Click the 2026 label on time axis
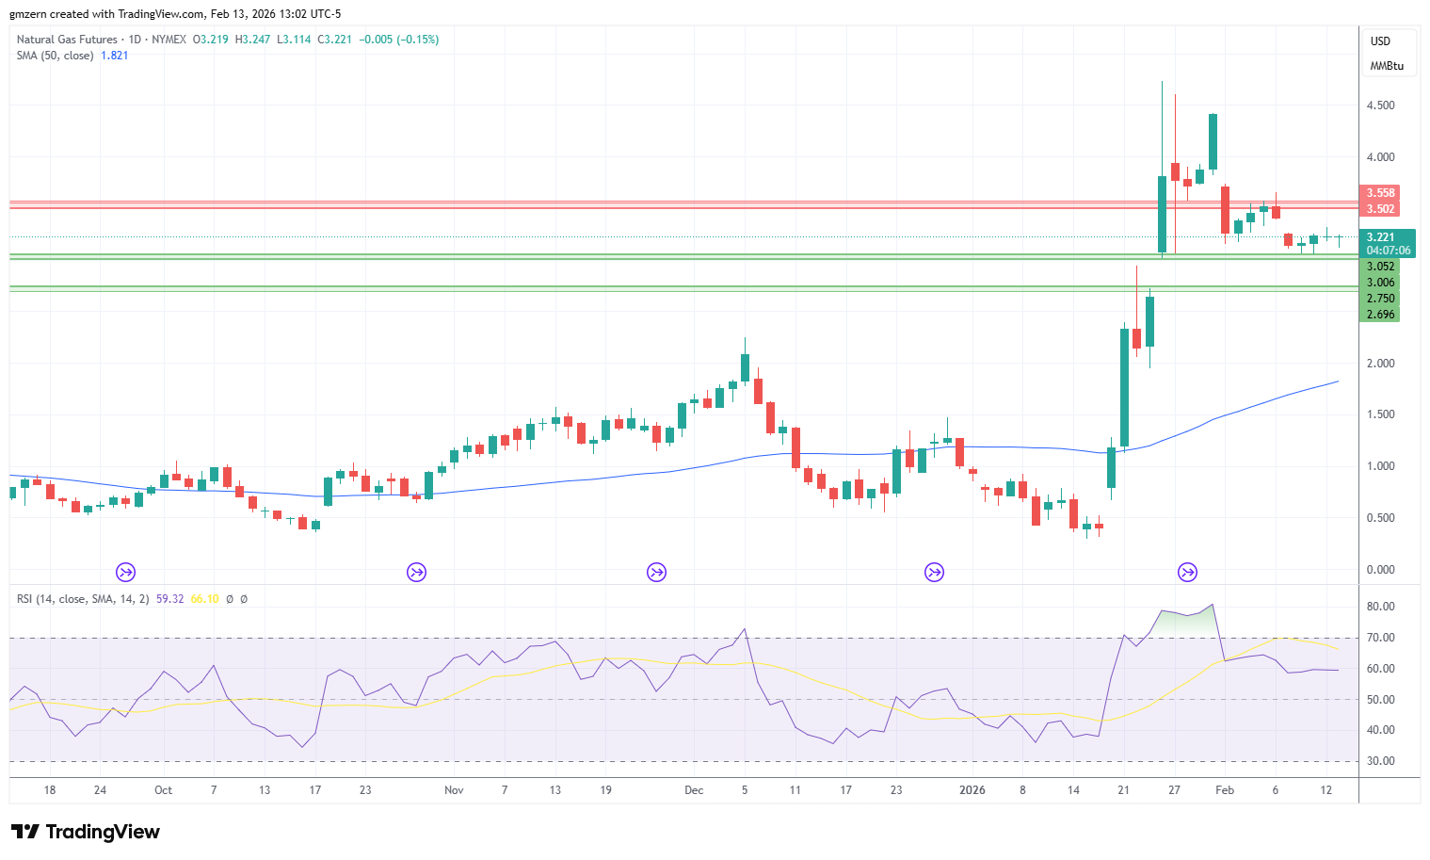The height and width of the screenshot is (860, 1430). (x=972, y=790)
